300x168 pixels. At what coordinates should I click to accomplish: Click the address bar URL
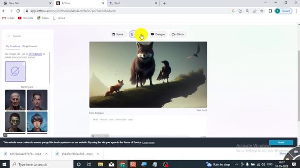point(73,11)
